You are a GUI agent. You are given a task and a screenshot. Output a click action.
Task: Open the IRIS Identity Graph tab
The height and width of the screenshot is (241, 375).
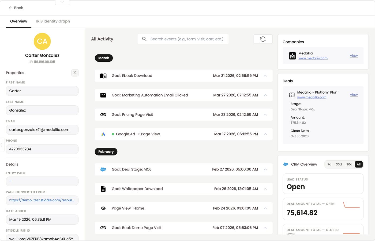(53, 21)
